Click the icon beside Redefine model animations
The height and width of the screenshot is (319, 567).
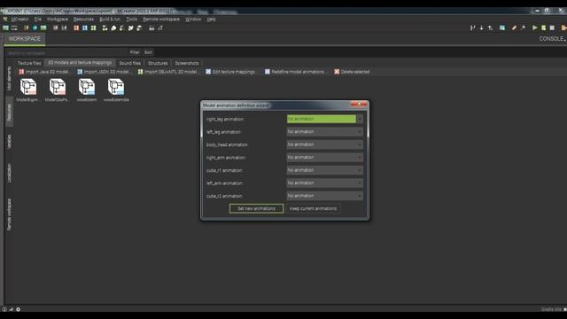coord(268,72)
